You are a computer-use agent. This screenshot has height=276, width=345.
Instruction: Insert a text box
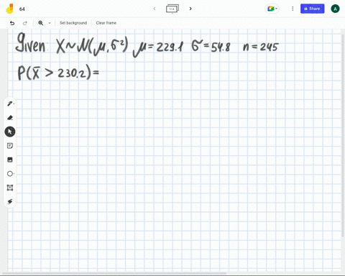tap(10, 188)
